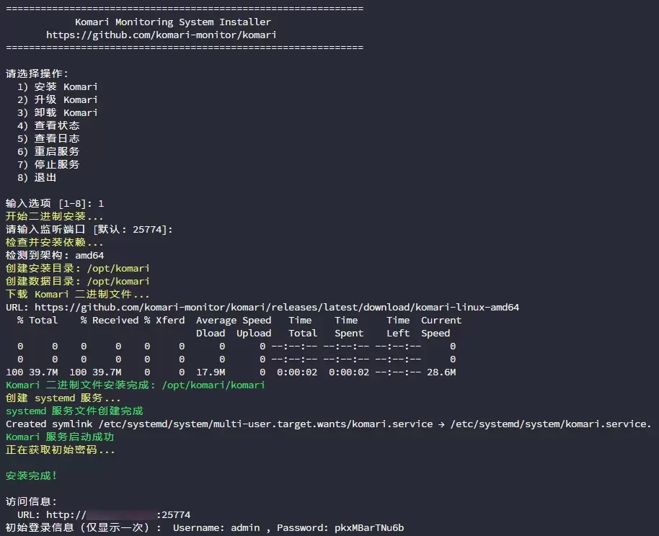Image resolution: width=659 pixels, height=536 pixels.
Task: Click the completed 100 39.7M download progress row
Action: (231, 372)
